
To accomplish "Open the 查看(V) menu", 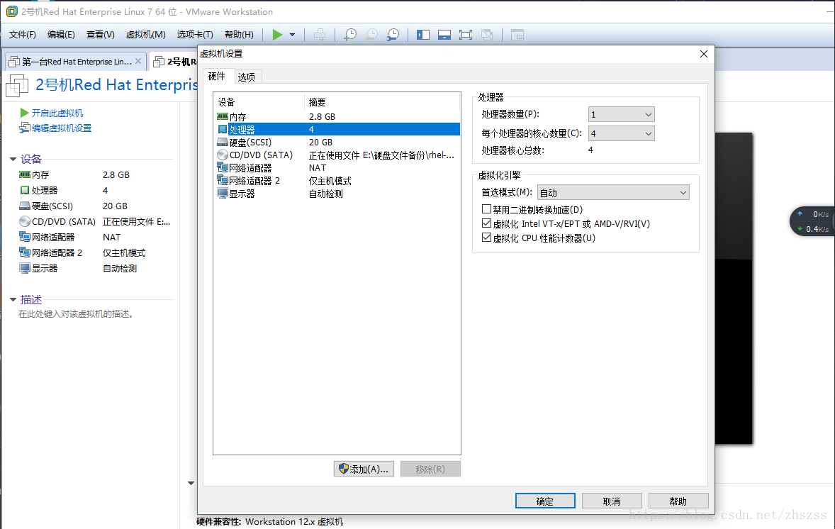I will [100, 35].
